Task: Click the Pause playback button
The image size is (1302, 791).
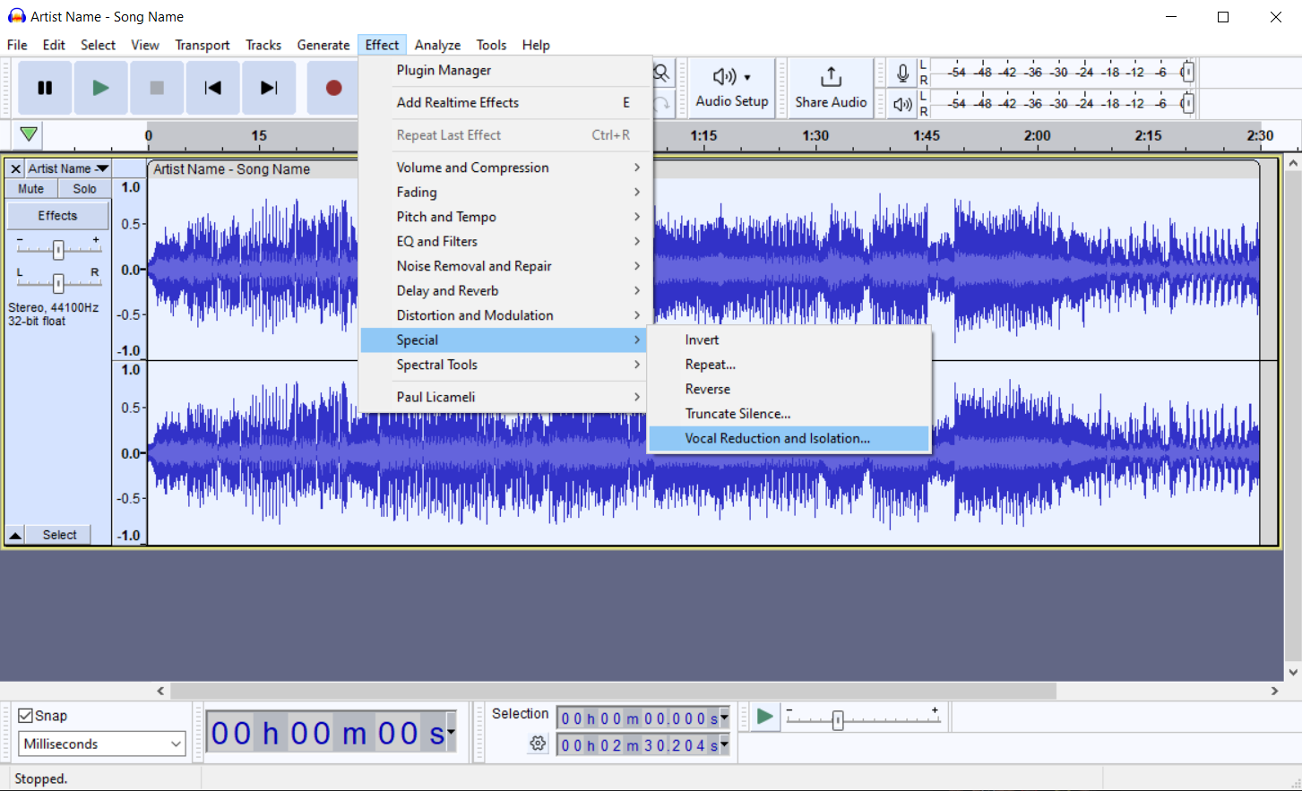Action: pyautogui.click(x=45, y=88)
